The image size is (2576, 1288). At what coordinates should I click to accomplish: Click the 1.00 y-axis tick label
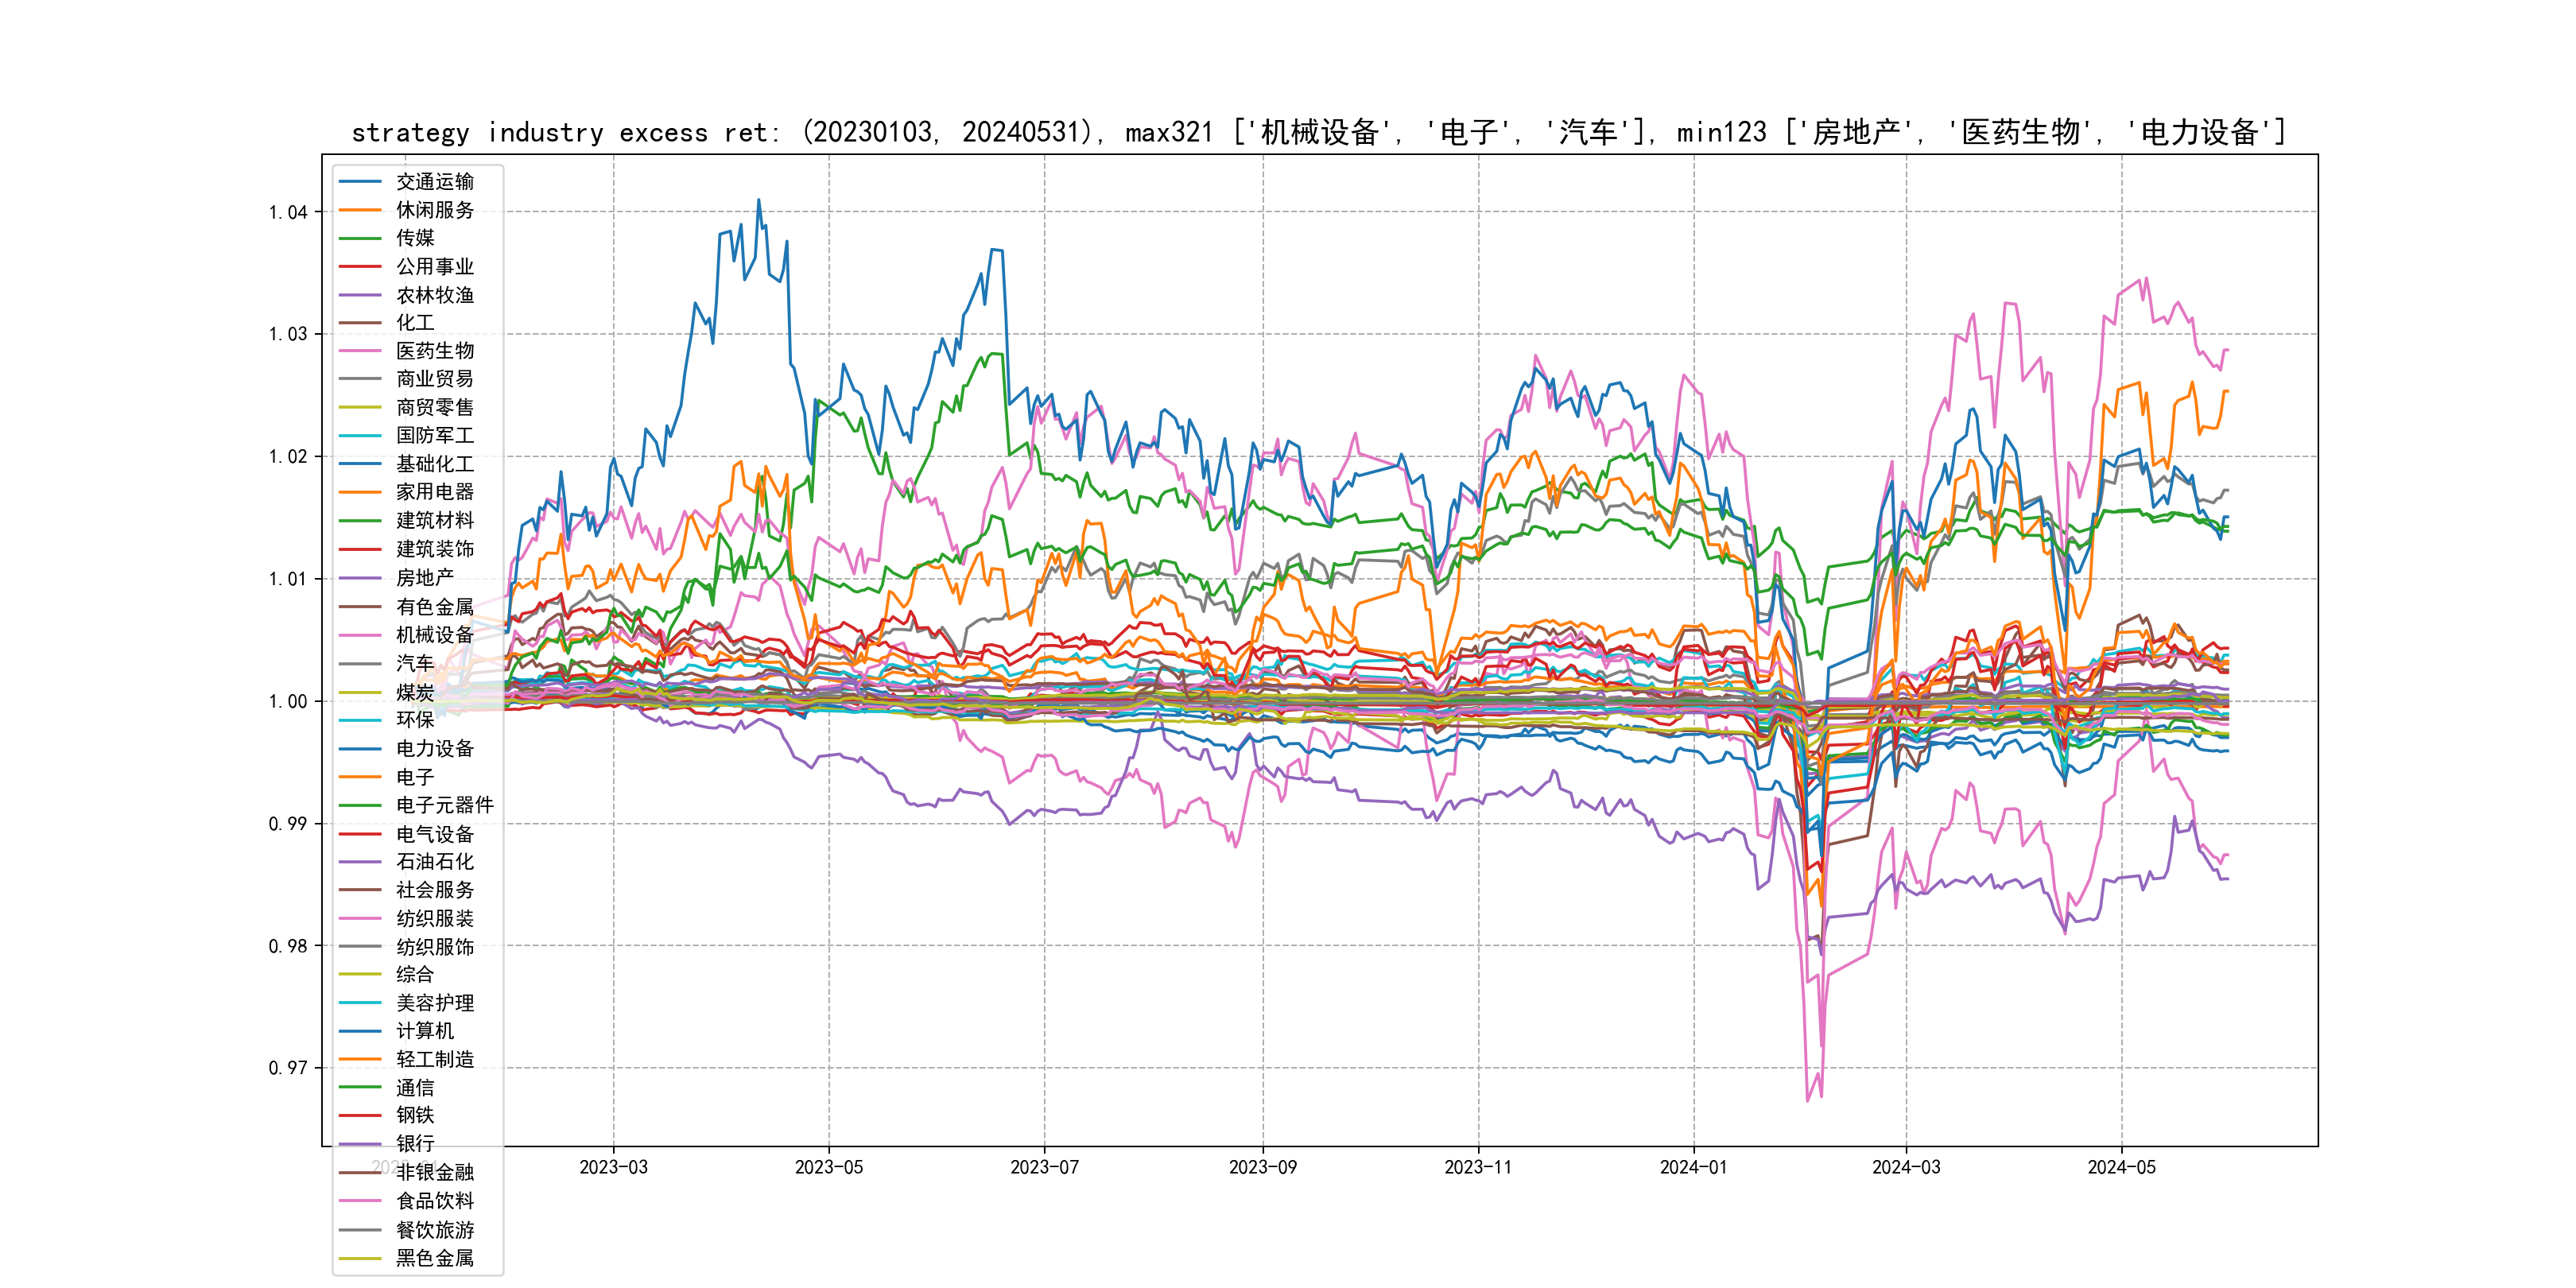[288, 702]
